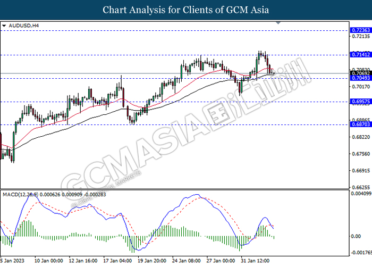Select the 0.68703 price level label
This screenshot has height=266, width=372.
[x=361, y=124]
